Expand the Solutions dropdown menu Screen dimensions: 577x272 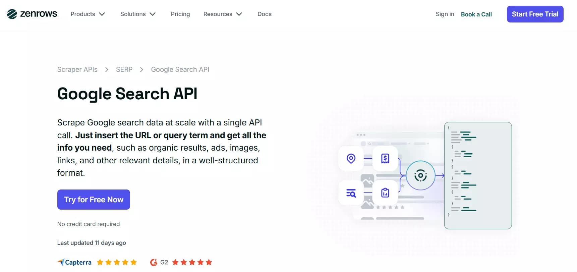[138, 14]
